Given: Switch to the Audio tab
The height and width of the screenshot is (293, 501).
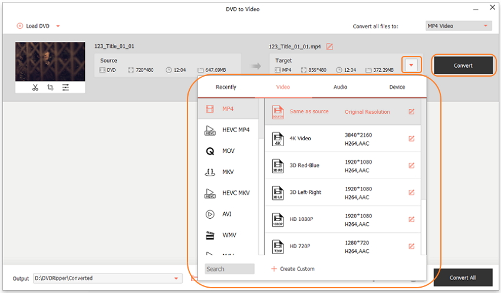Looking at the screenshot, I should point(340,87).
